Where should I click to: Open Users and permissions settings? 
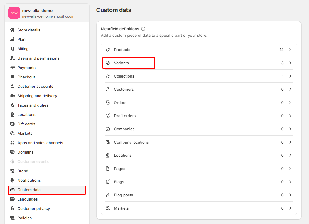point(38,58)
